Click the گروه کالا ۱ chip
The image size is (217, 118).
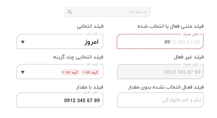point(90,72)
